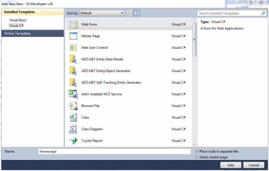Pick the Crystal Report icon
This screenshot has width=269, height=171.
point(73,141)
